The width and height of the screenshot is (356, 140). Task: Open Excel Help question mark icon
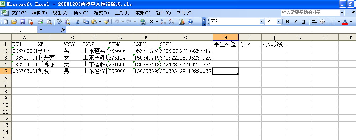[190, 22]
